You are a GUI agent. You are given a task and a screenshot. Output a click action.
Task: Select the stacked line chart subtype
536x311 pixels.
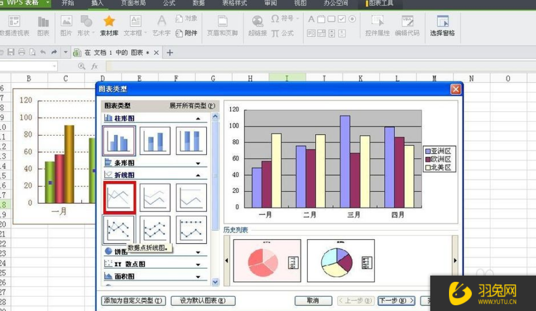pyautogui.click(x=155, y=197)
